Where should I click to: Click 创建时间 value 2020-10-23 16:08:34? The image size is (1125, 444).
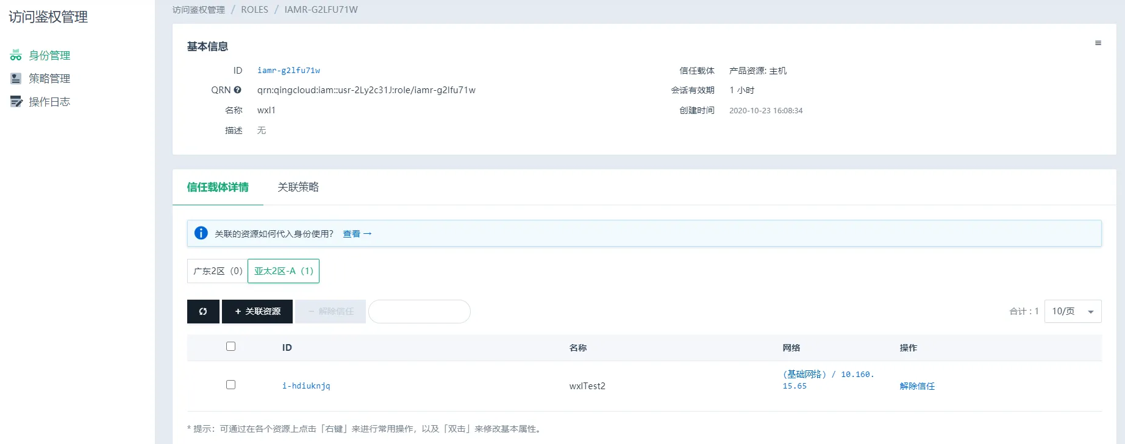click(766, 111)
